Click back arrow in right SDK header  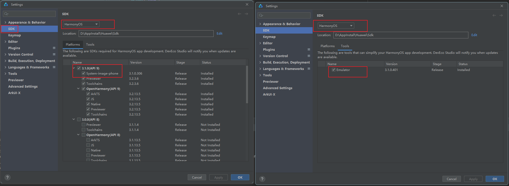tap(494, 15)
